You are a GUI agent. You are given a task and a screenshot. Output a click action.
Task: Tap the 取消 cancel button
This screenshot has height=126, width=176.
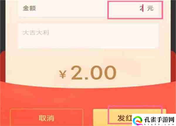(46, 118)
